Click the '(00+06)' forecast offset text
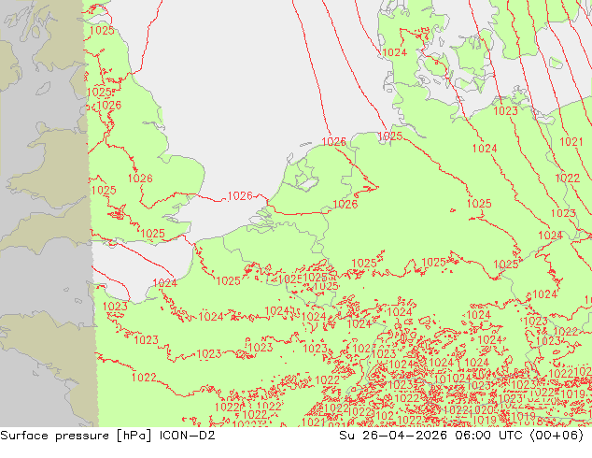This screenshot has width=592, height=458. [x=557, y=436]
